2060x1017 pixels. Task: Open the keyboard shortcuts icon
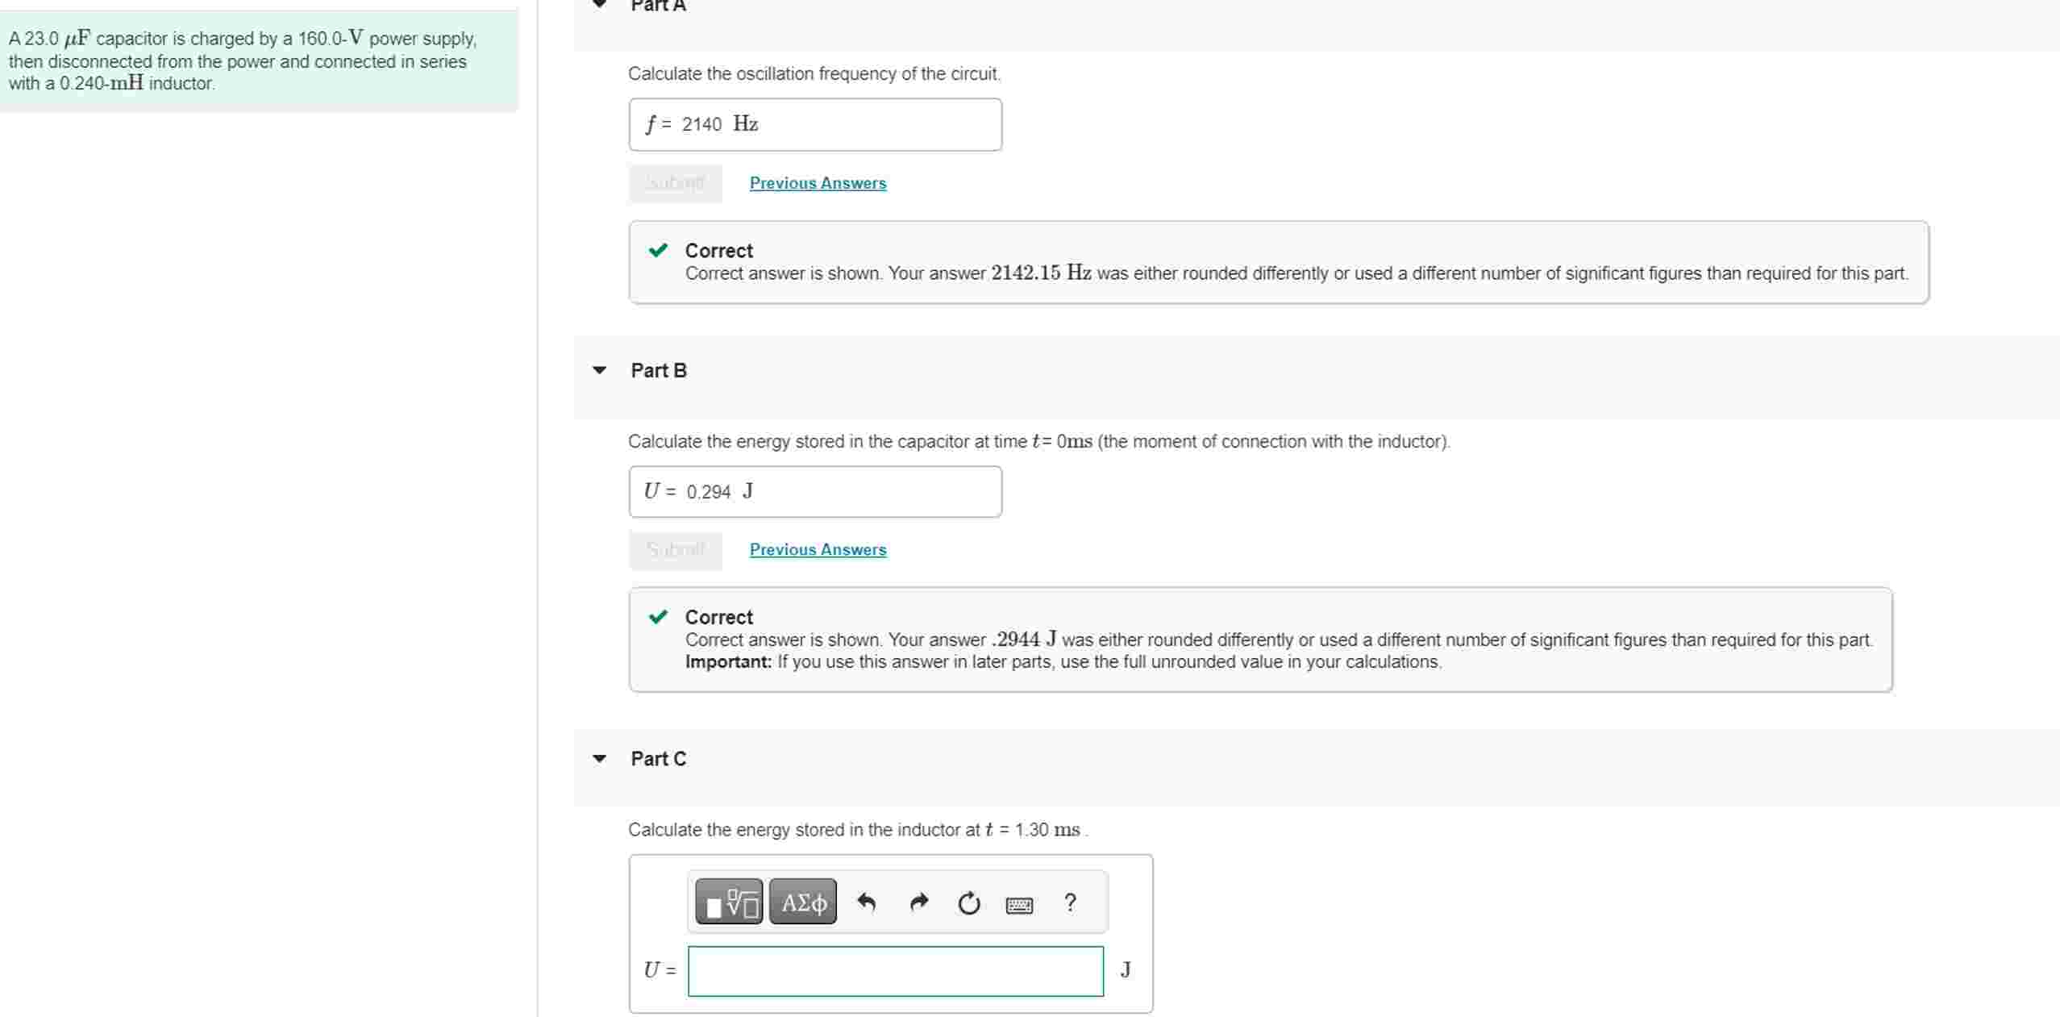pos(1019,904)
